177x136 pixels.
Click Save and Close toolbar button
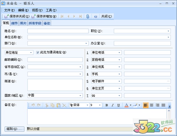point(17,16)
